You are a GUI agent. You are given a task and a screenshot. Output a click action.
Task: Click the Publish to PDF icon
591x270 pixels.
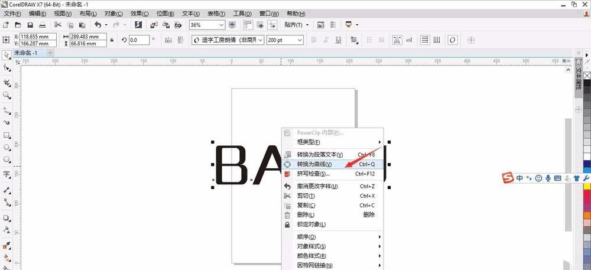point(178,25)
